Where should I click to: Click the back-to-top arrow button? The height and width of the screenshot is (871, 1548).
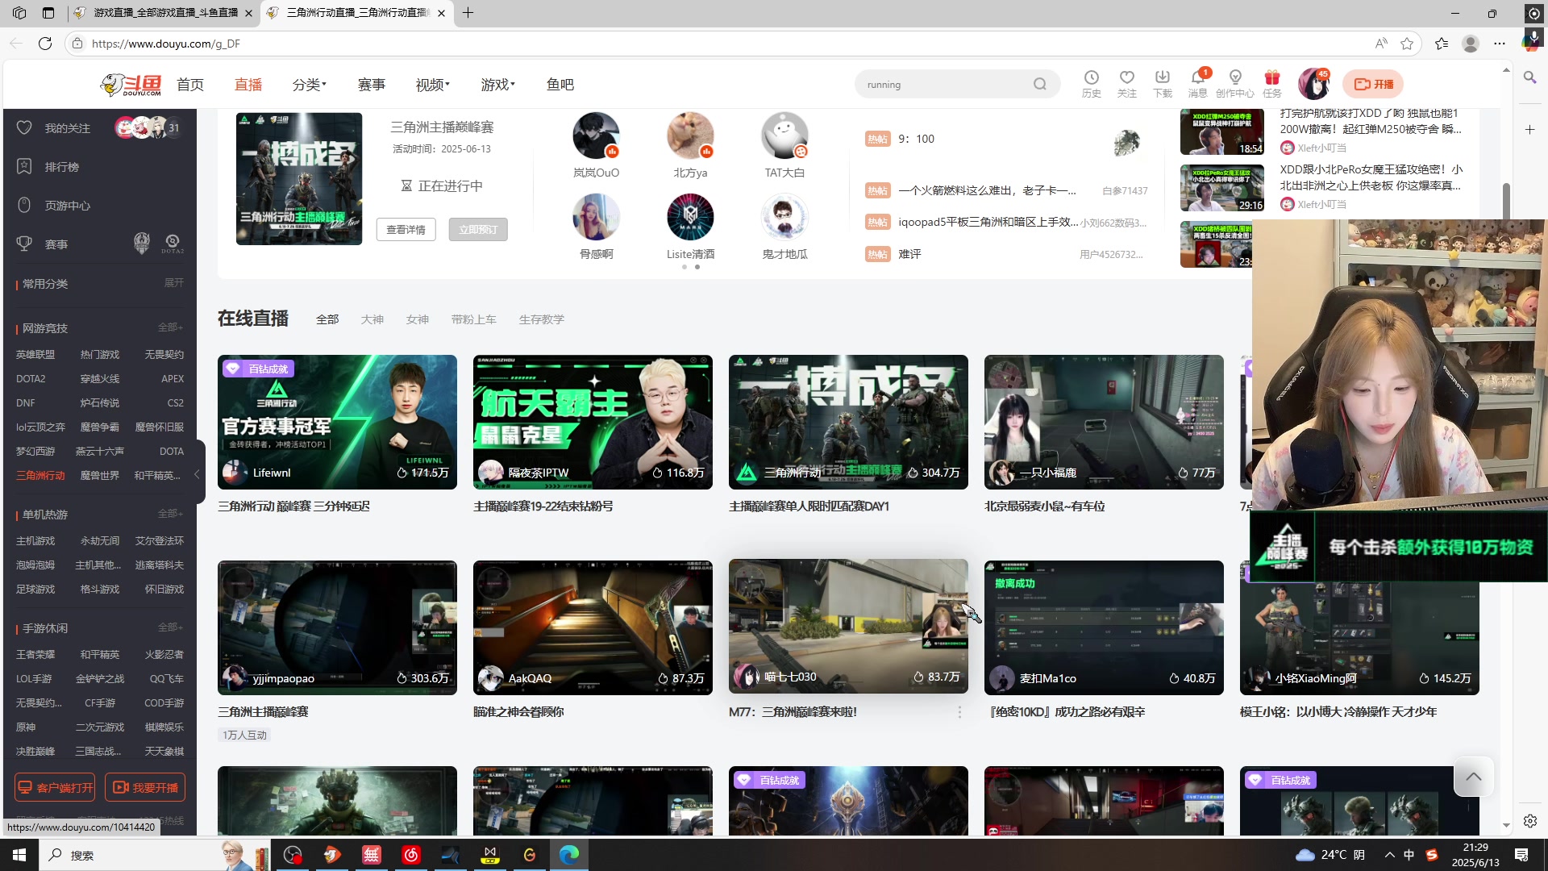point(1473,777)
